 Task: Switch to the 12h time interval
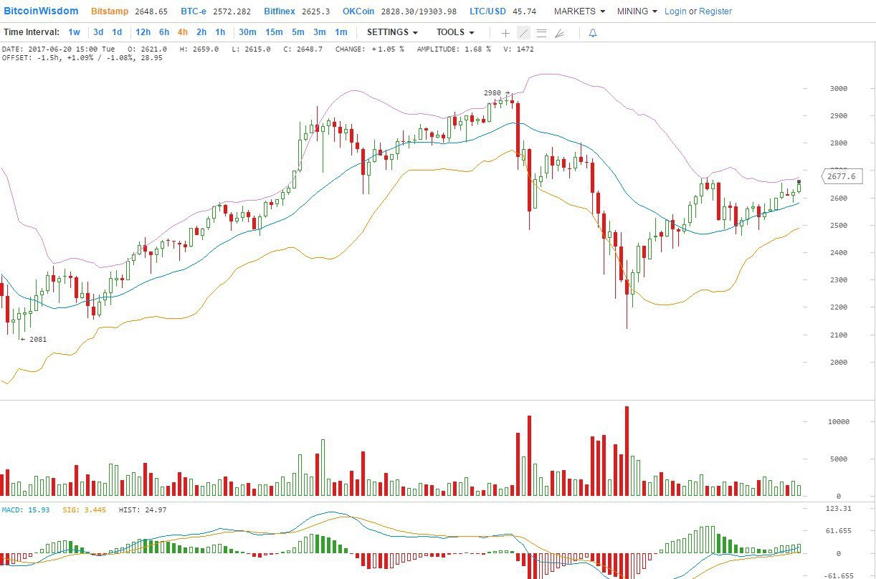(x=143, y=32)
